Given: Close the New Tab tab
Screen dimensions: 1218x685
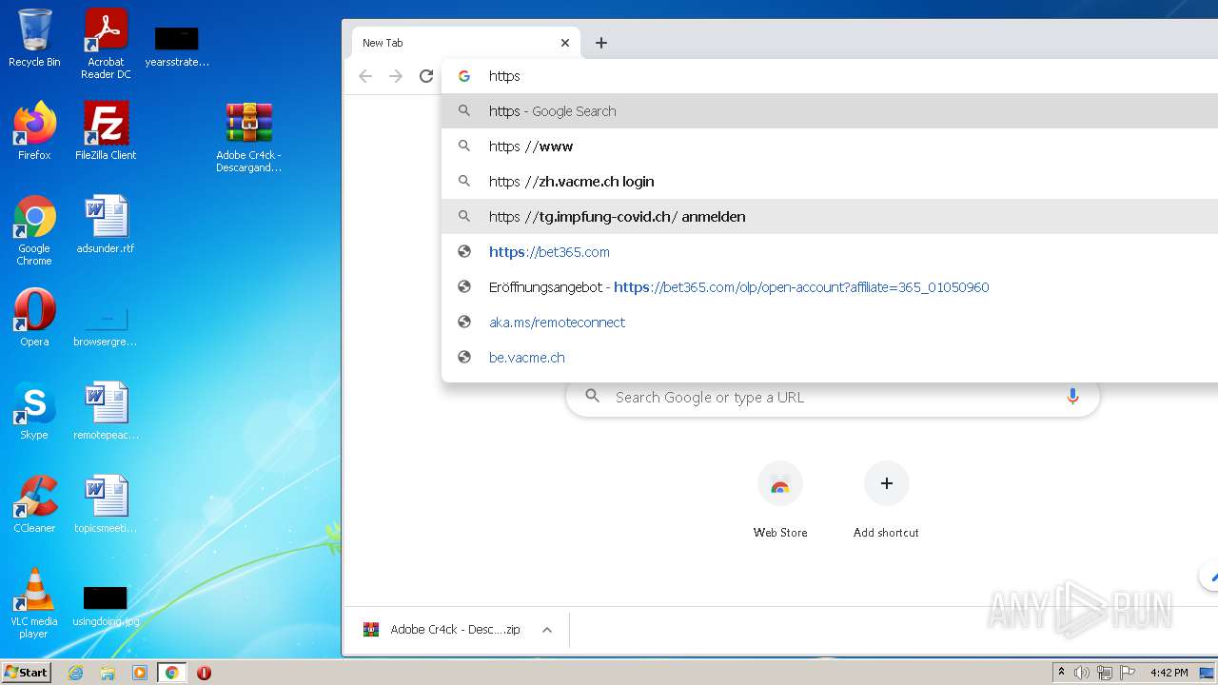Looking at the screenshot, I should point(565,43).
